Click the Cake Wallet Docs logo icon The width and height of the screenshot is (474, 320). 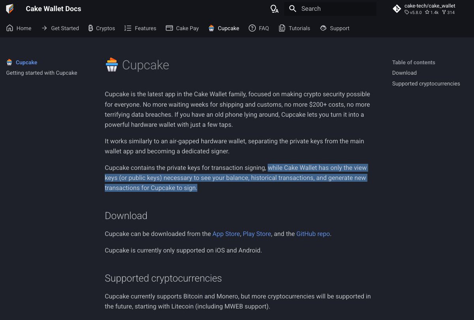10,9
